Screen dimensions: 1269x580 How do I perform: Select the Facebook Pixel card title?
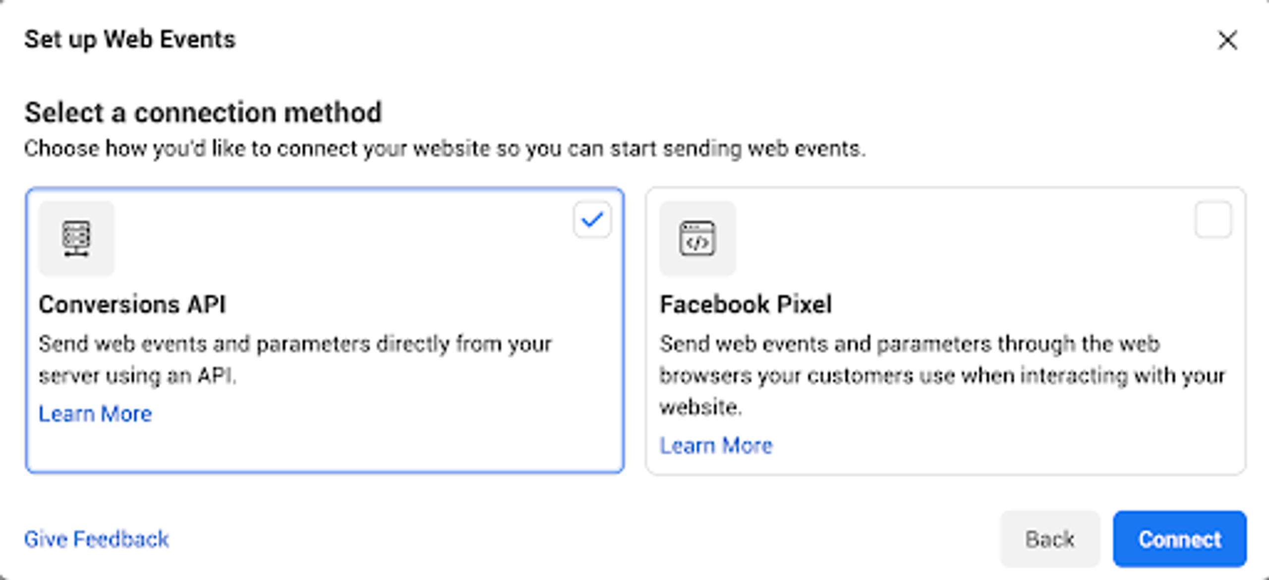(x=746, y=304)
